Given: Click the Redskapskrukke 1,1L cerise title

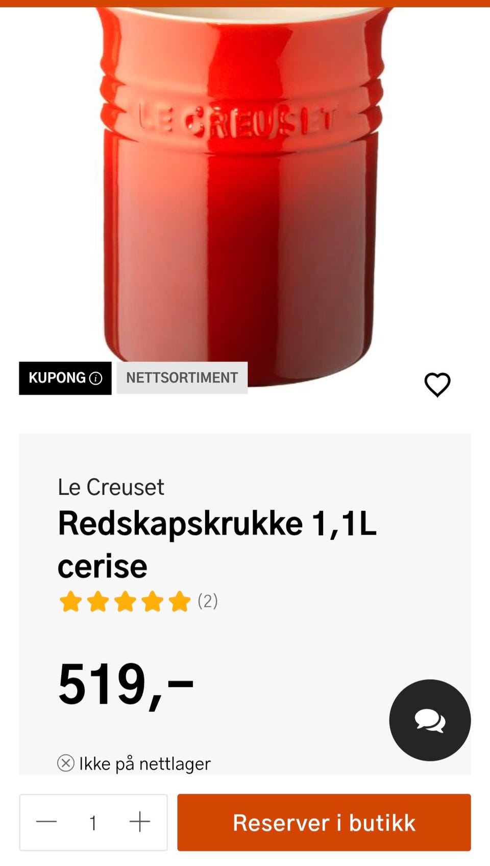Looking at the screenshot, I should pyautogui.click(x=217, y=545).
